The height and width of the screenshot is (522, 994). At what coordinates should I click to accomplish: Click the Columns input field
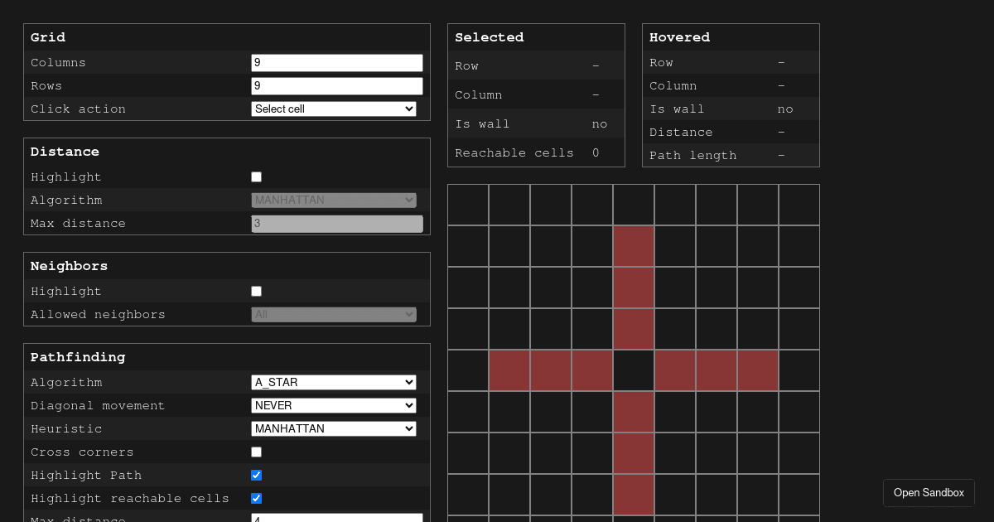click(336, 62)
